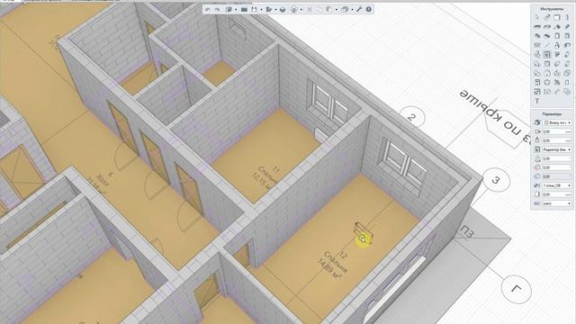This screenshot has height=324, width=576.
Task: Click axis bubble Г in the model view
Action: [x=516, y=290]
